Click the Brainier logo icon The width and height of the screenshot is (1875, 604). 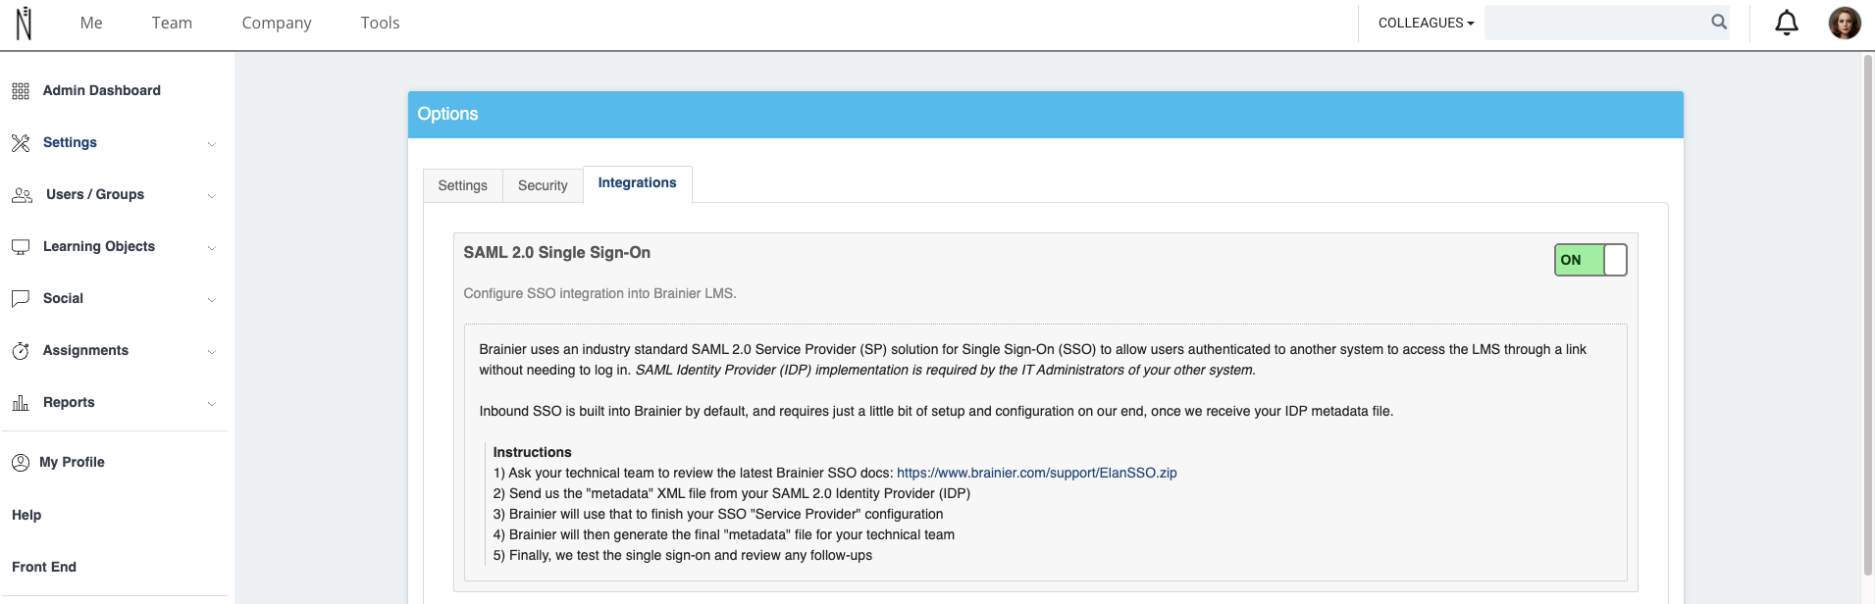25,23
